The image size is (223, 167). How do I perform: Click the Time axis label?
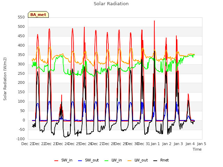[x=197, y=149]
